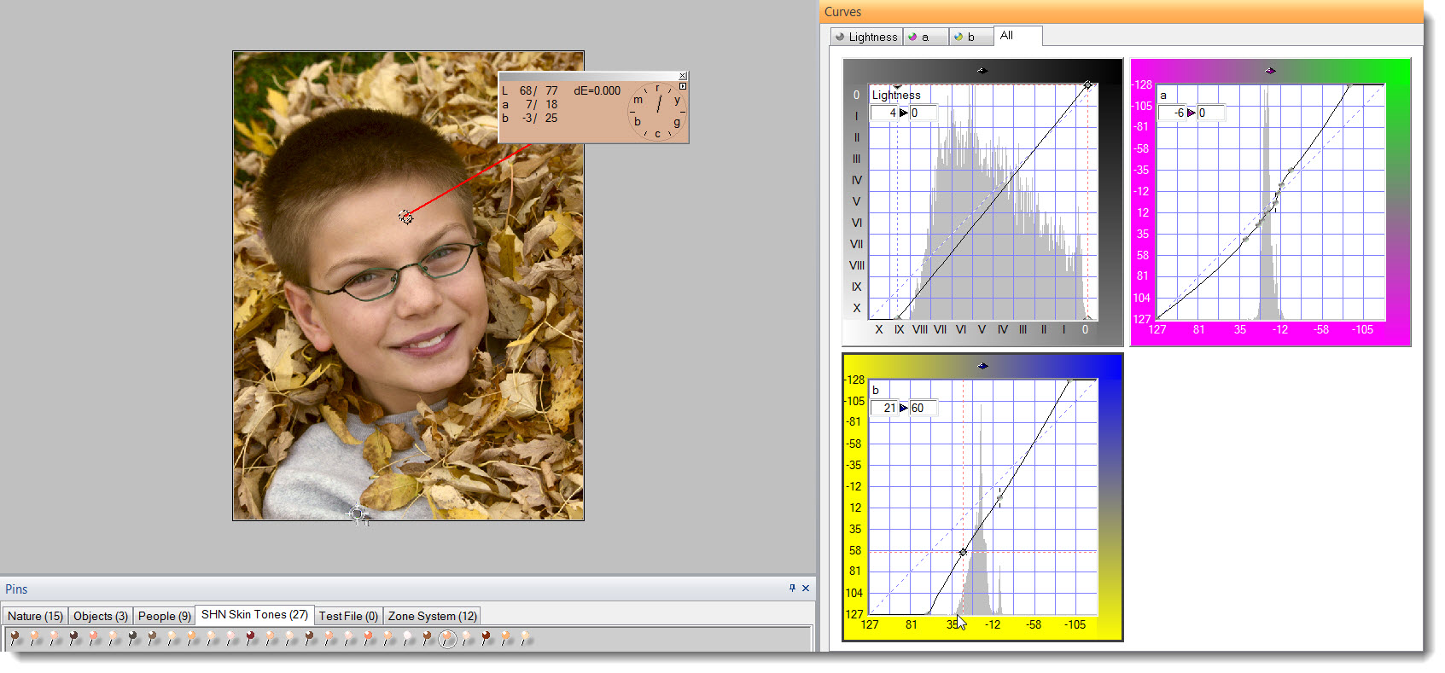Close the Pins panel

click(x=806, y=589)
